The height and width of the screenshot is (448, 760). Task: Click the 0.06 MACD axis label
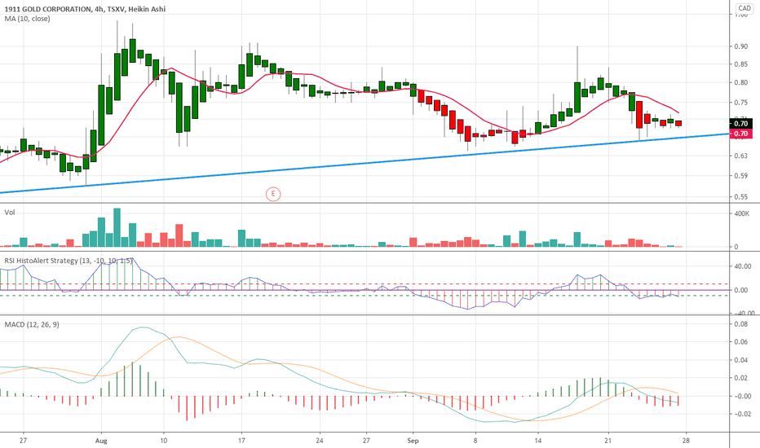740,342
